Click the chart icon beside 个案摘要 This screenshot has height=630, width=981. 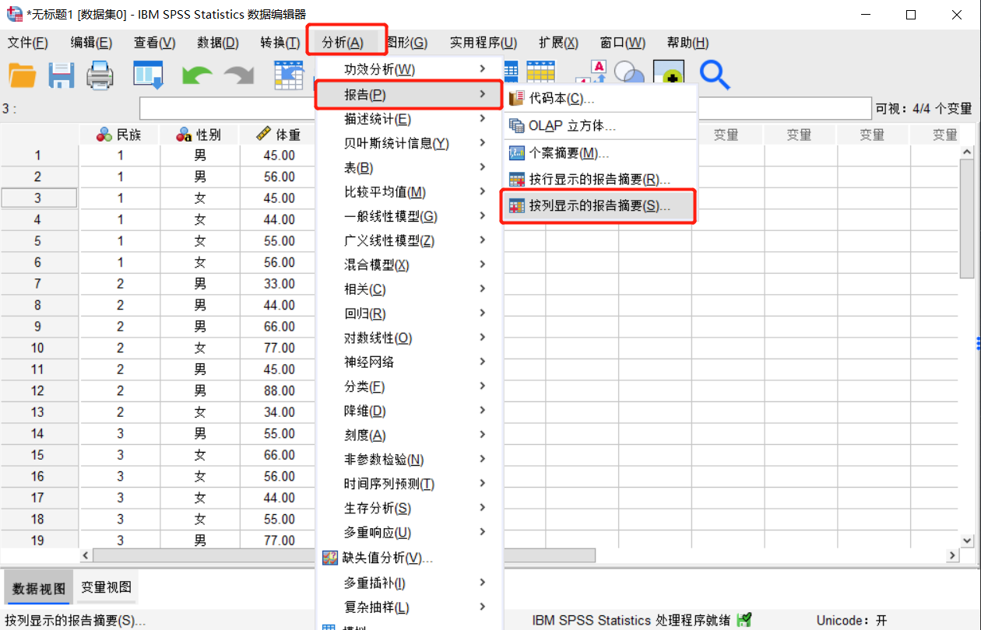[516, 153]
